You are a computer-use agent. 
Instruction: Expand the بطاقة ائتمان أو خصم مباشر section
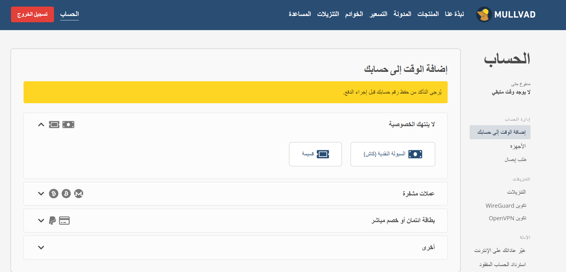(x=41, y=221)
